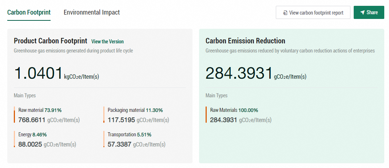389x168 pixels.
Task: Click the Carbon Emission Reduction heading
Action: 245,41
